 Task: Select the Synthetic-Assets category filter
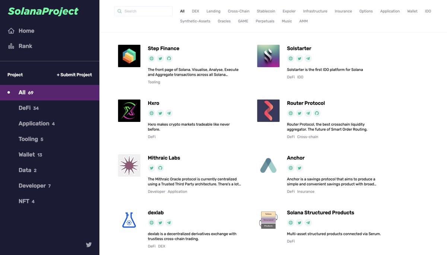tap(196, 21)
